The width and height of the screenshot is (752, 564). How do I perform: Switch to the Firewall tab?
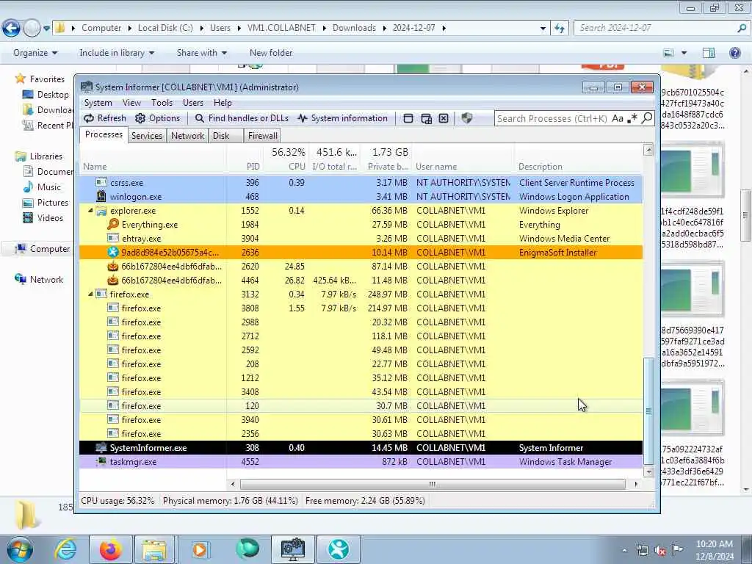(262, 136)
